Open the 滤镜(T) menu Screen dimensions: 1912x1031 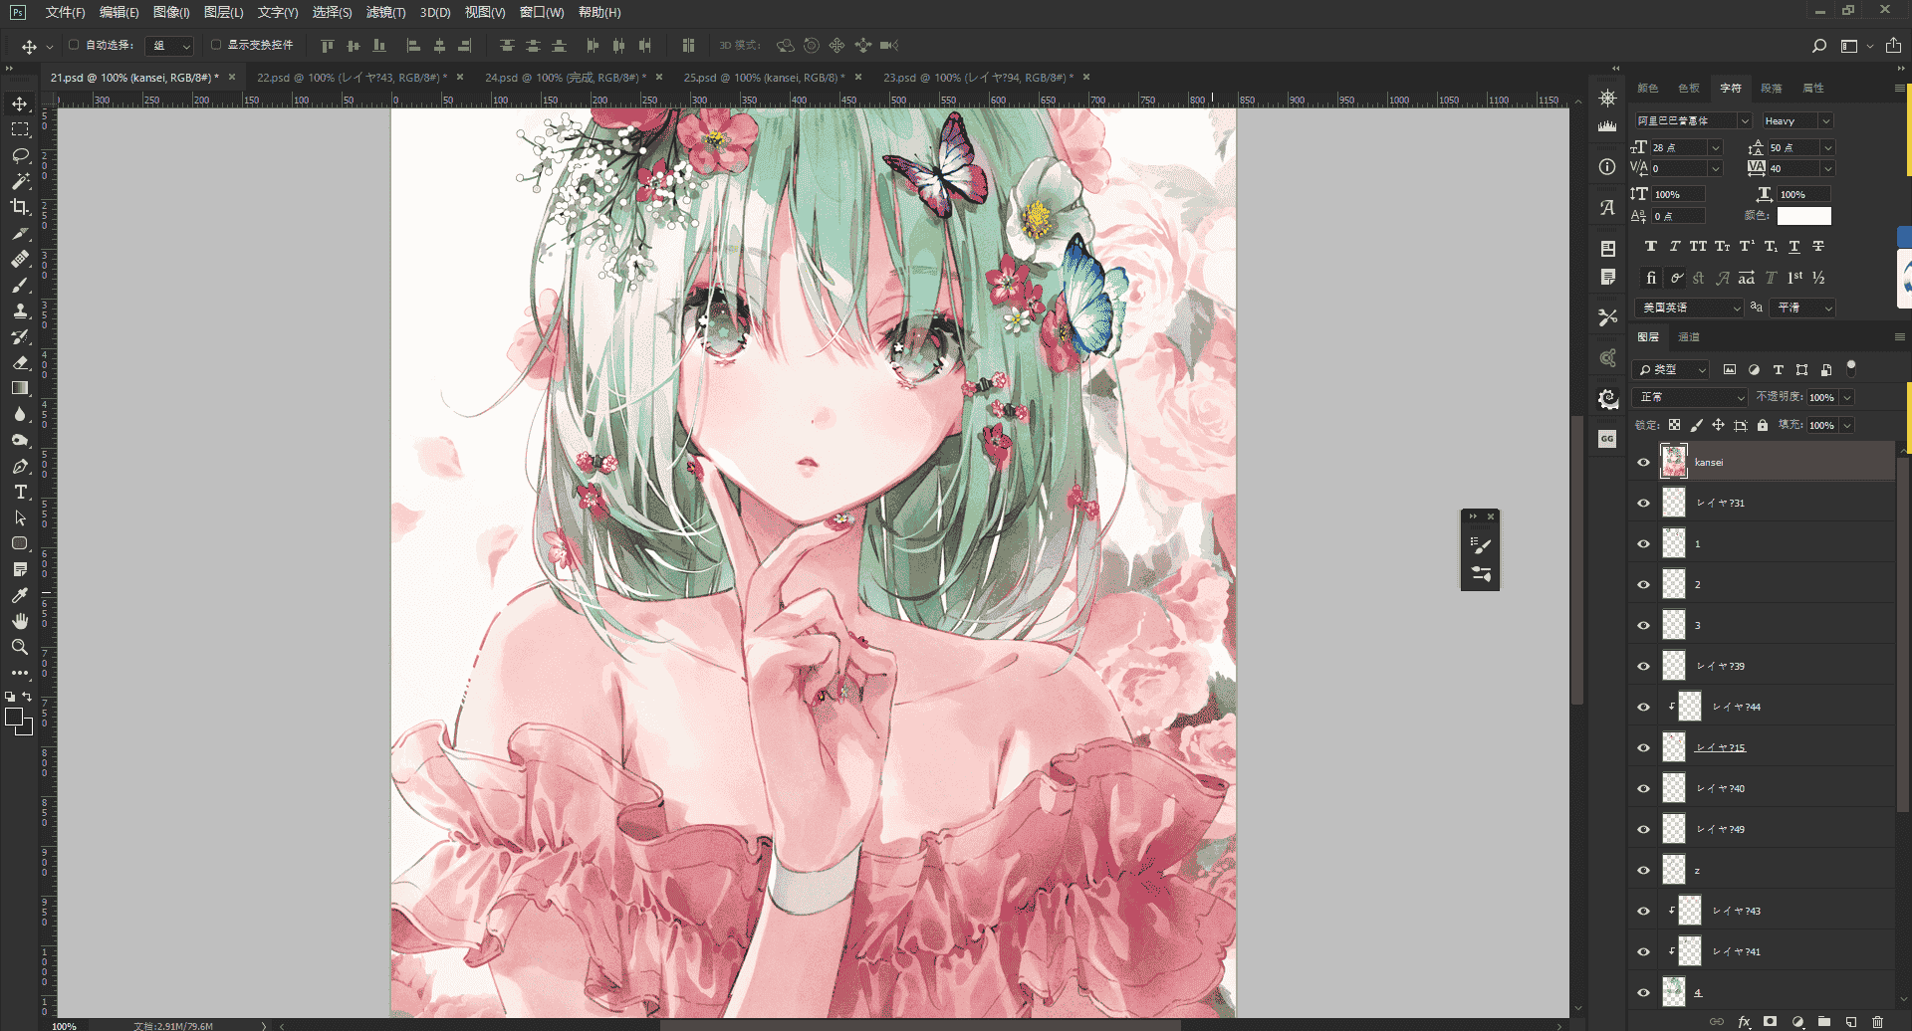click(385, 12)
